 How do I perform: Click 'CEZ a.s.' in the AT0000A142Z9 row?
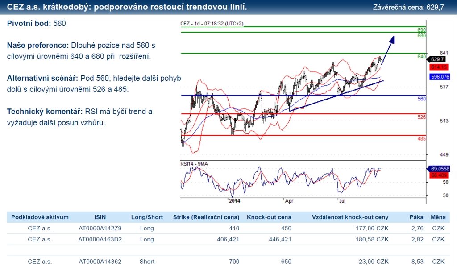[40, 229]
